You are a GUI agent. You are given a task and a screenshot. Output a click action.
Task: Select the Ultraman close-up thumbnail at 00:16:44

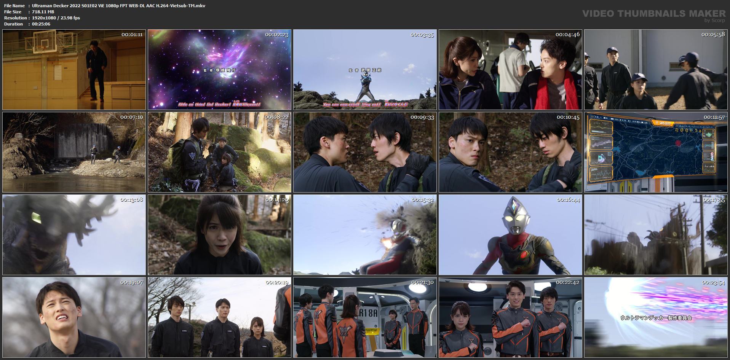pyautogui.click(x=511, y=235)
